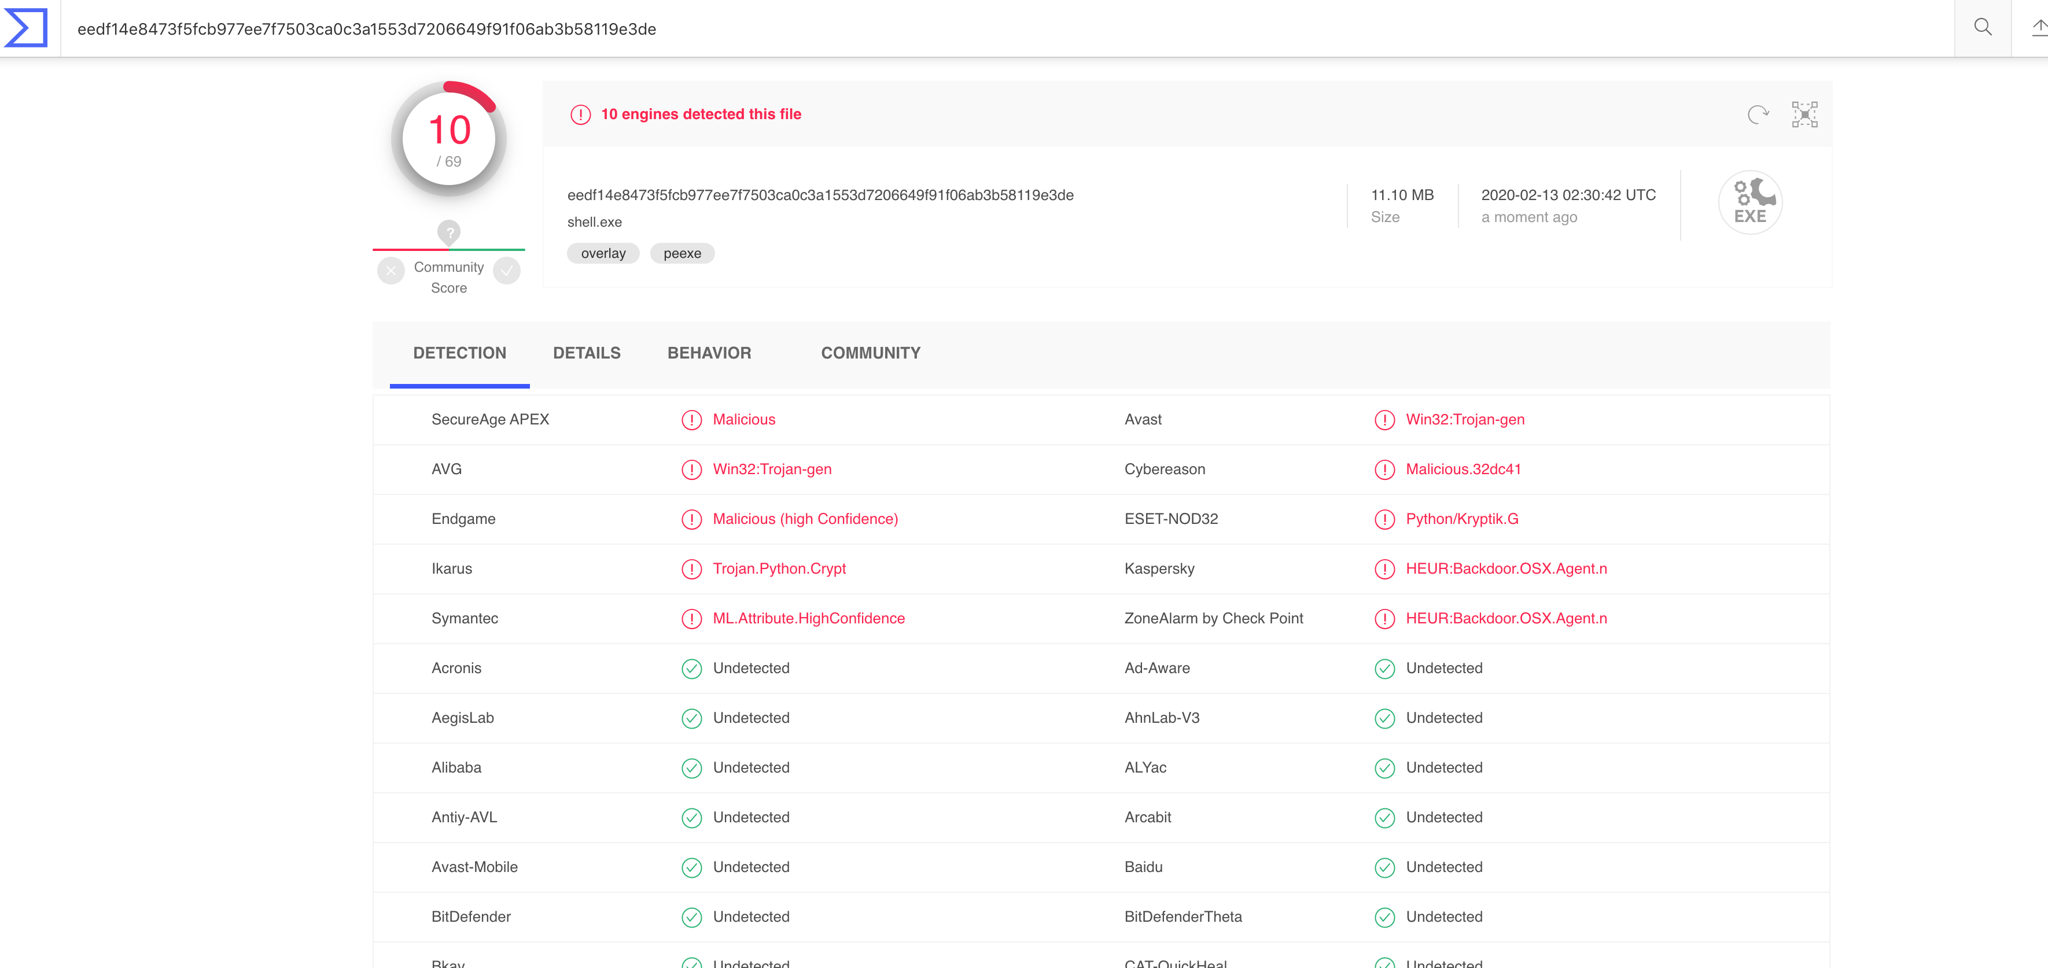The width and height of the screenshot is (2048, 968).
Task: Click the EXE file type icon
Action: [x=1750, y=202]
